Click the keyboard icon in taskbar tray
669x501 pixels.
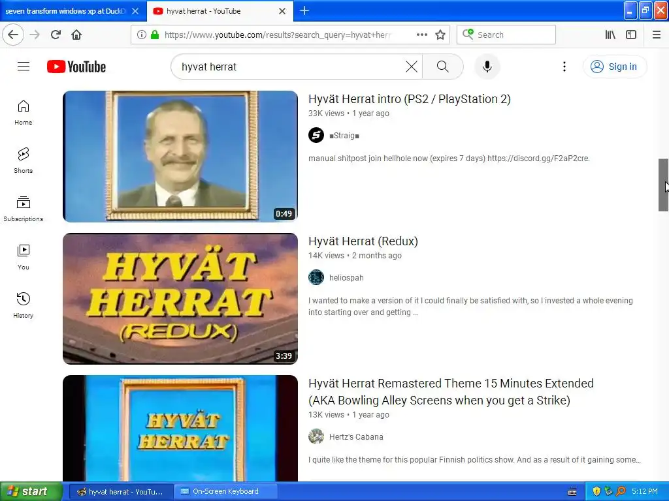coord(572,492)
